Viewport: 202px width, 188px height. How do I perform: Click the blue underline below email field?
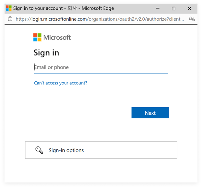[x=101, y=73]
